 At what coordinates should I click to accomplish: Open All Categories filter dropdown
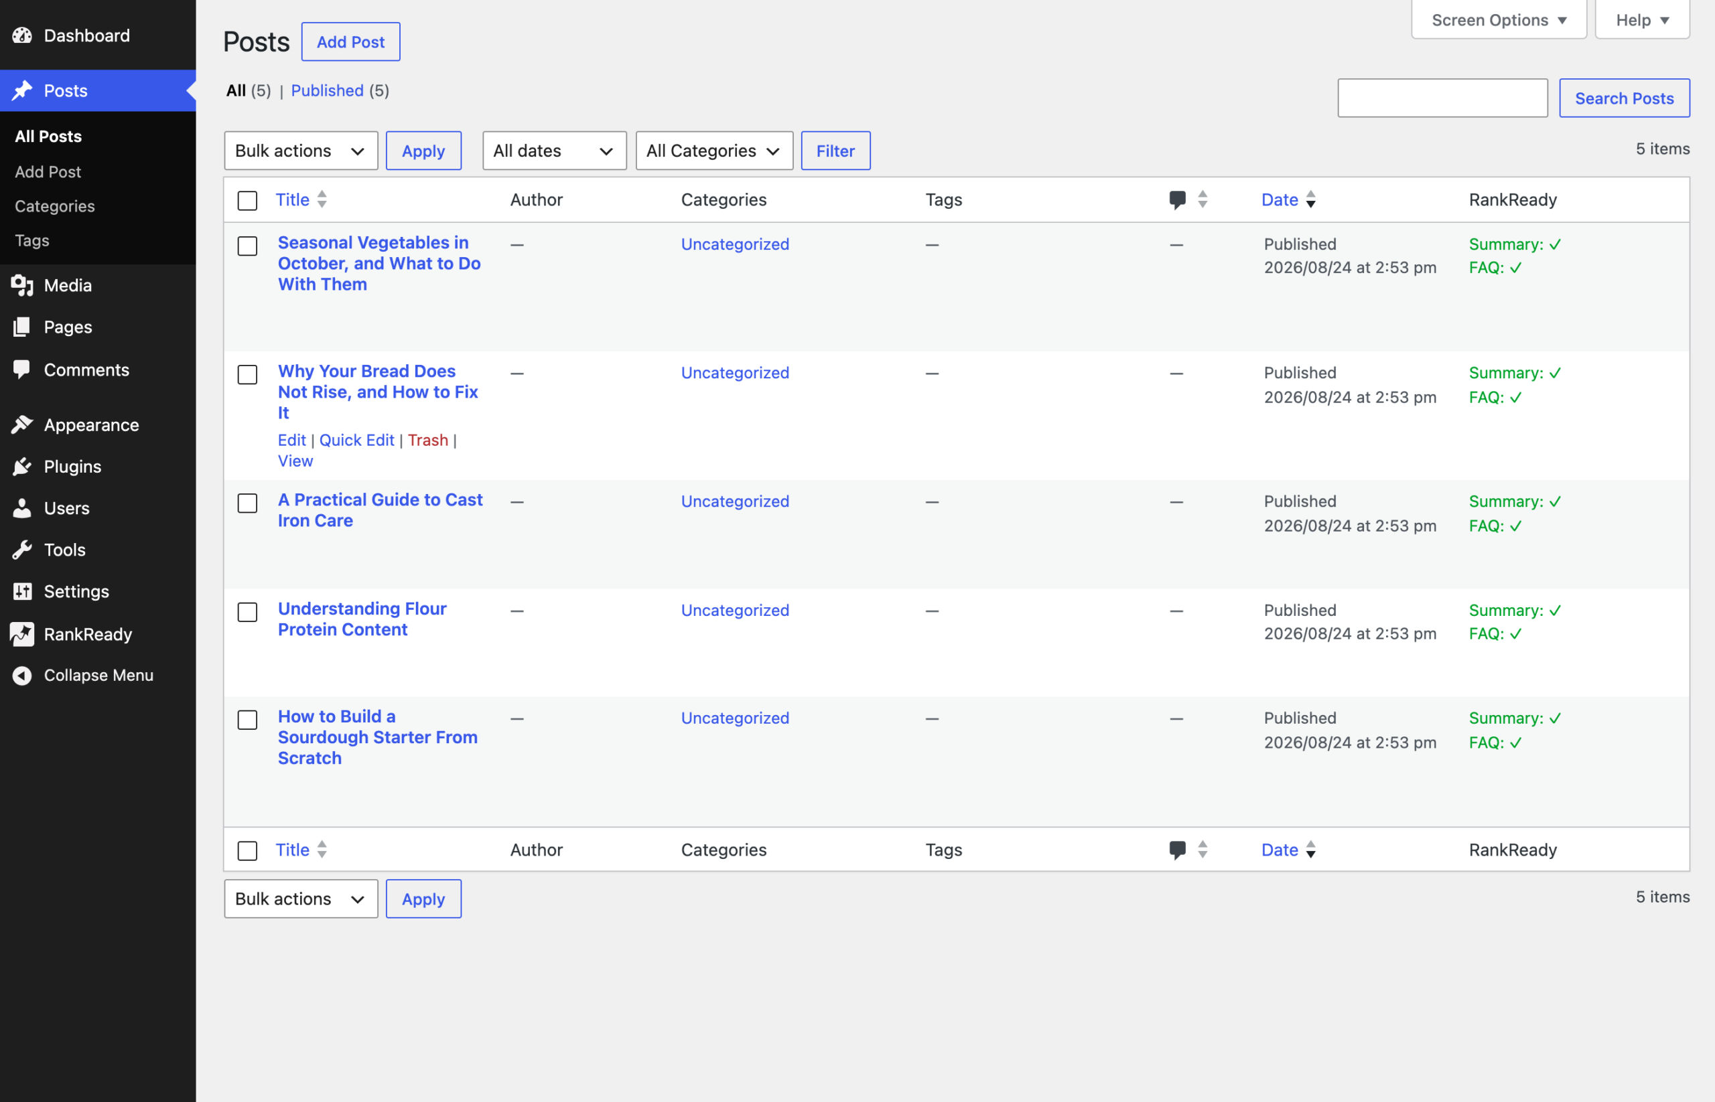[x=714, y=150]
